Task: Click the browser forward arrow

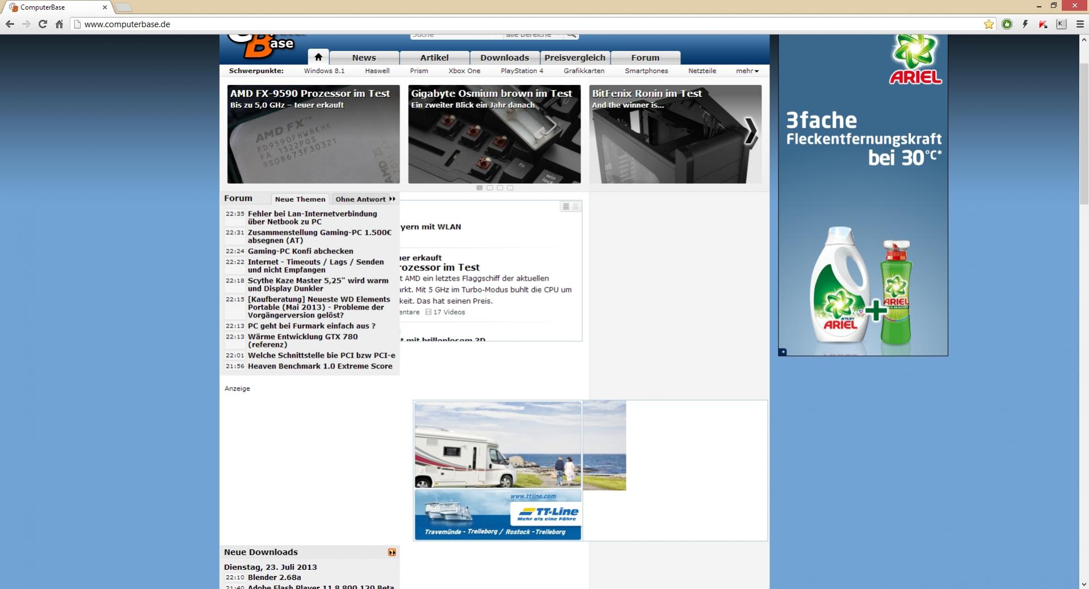Action: pos(26,24)
